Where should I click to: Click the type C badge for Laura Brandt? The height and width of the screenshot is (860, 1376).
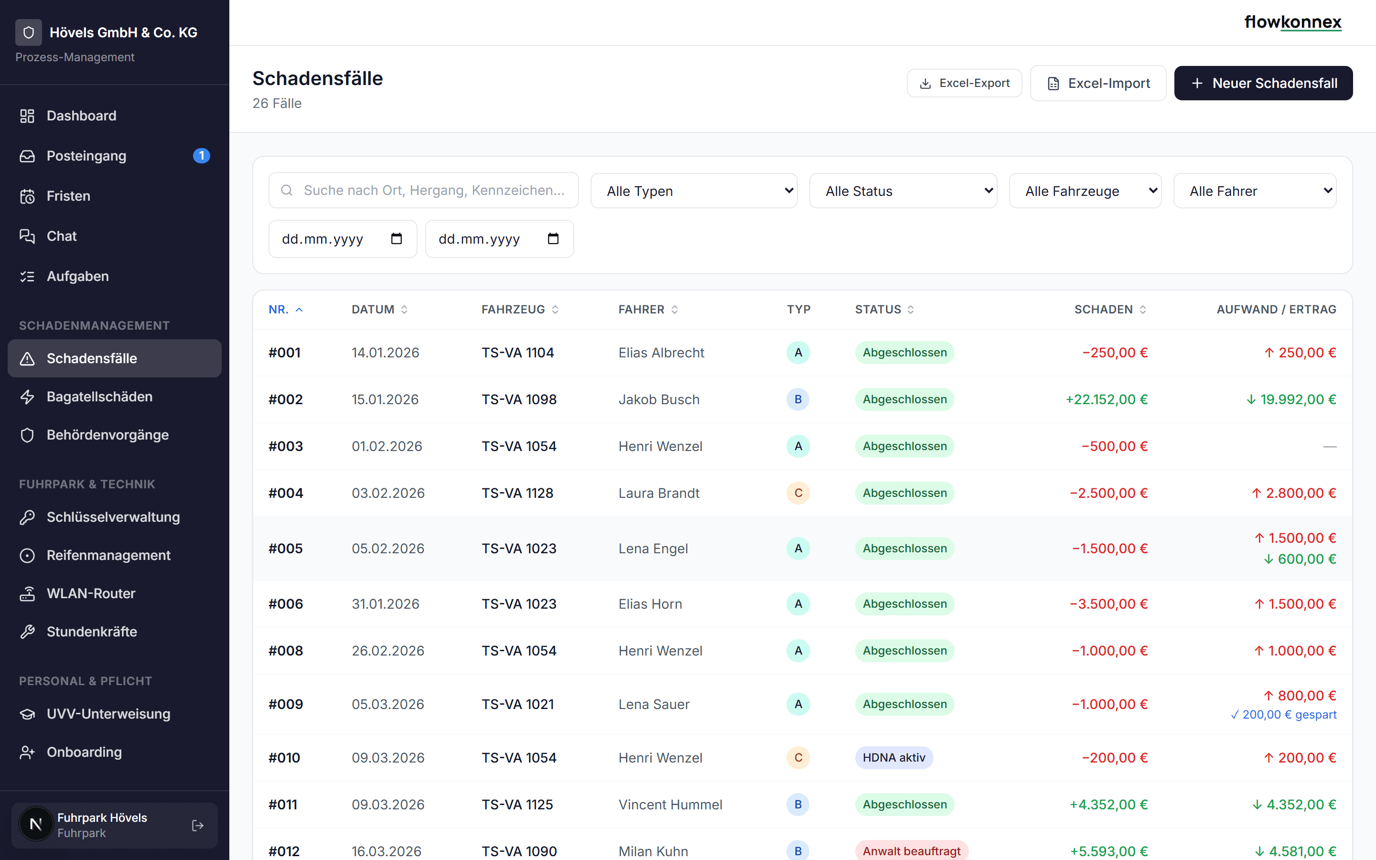798,493
